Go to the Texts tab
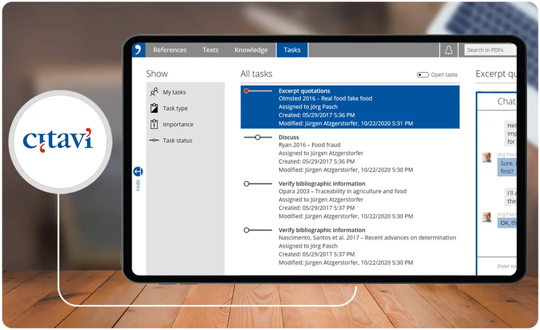The width and height of the screenshot is (540, 330). tap(210, 50)
